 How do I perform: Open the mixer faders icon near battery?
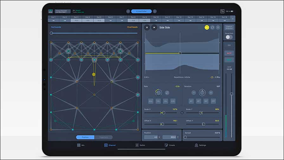222,11
